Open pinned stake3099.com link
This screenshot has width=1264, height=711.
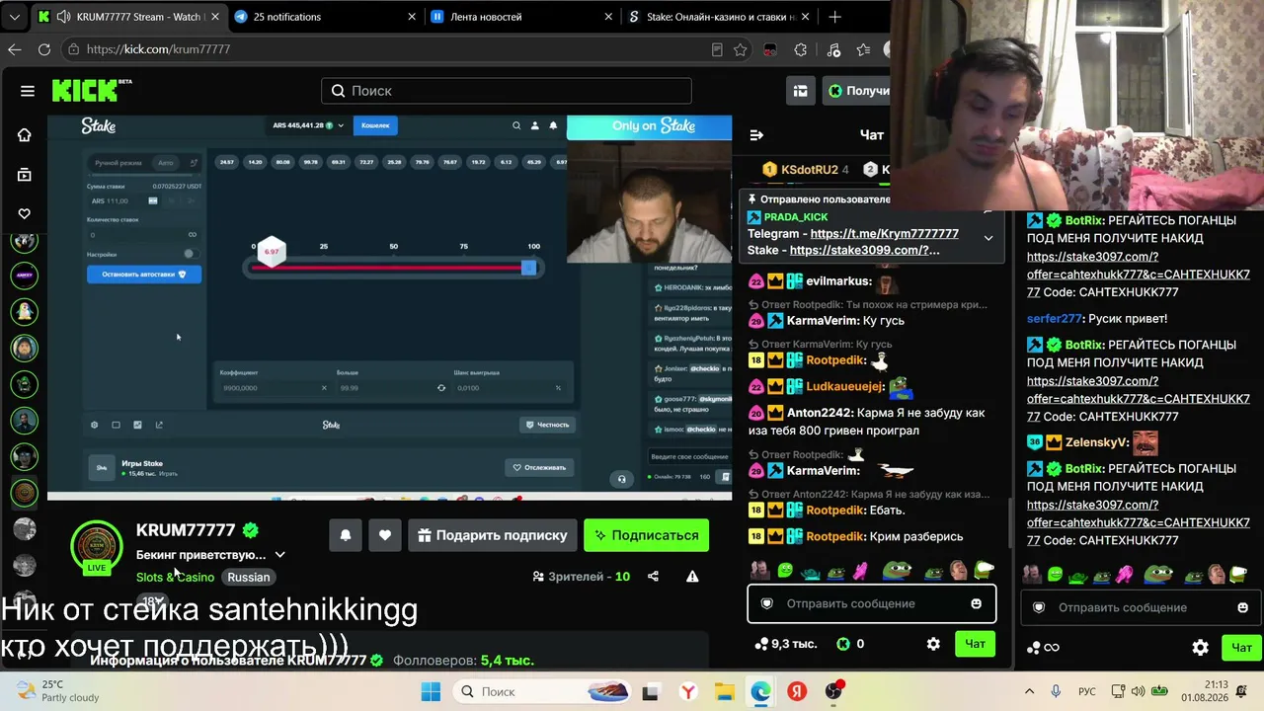[864, 251]
